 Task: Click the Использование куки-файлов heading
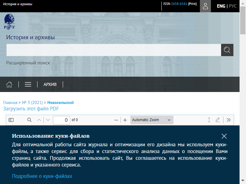point(51,136)
